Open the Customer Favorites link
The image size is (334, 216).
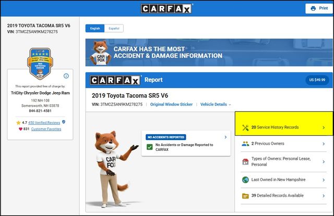[x=46, y=129]
